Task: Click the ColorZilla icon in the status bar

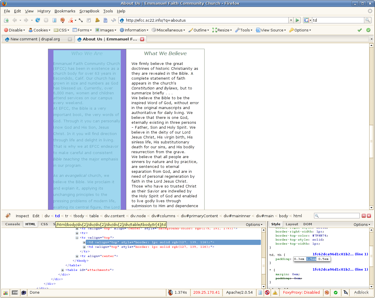Action: (6, 293)
